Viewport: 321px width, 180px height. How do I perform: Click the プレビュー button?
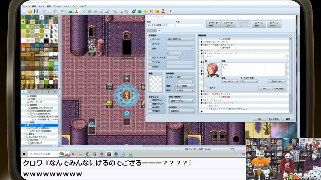277,81
